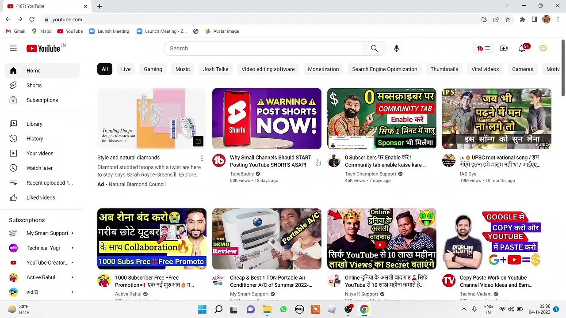Viewport: 566px width, 318px height.
Task: Open the Home sidebar item
Action: tap(42, 71)
